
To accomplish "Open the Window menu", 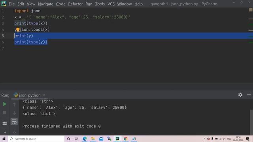I will pos(125,4).
